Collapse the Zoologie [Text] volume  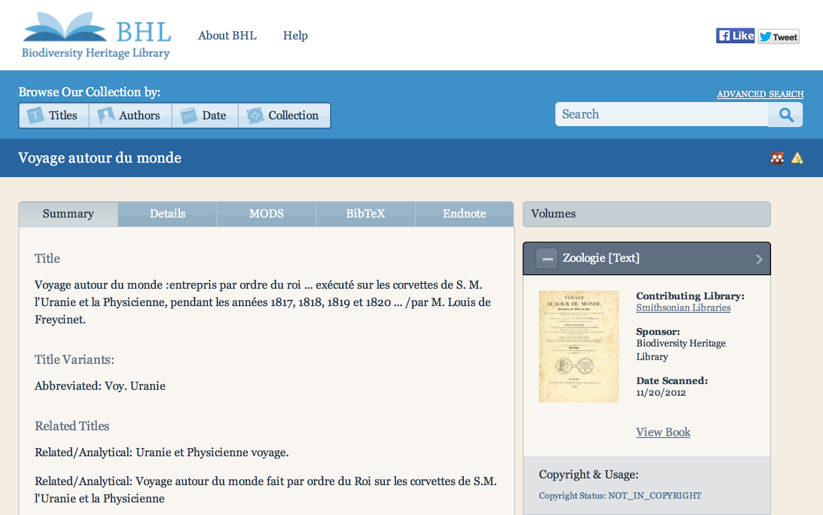pos(547,258)
